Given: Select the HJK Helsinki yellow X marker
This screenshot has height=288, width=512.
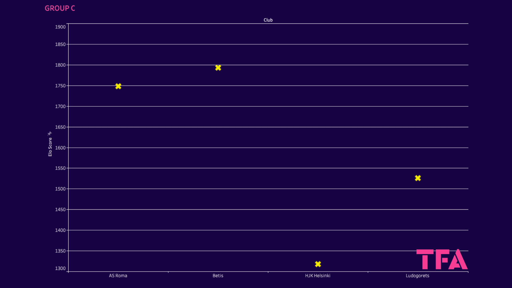Looking at the screenshot, I should click(318, 264).
